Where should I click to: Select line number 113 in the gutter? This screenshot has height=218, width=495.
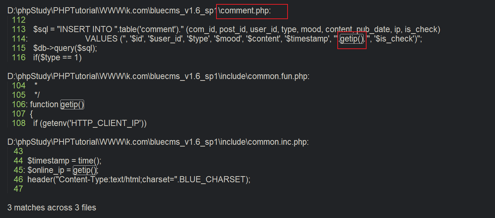point(19,30)
